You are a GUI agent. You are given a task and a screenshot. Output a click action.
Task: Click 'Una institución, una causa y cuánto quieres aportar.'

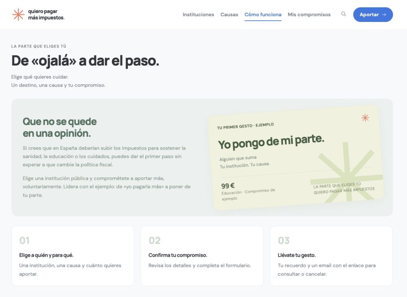pyautogui.click(x=70, y=269)
